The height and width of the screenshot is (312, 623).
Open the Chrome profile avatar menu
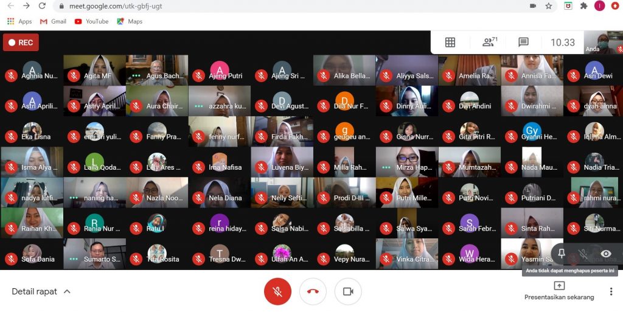click(x=599, y=6)
